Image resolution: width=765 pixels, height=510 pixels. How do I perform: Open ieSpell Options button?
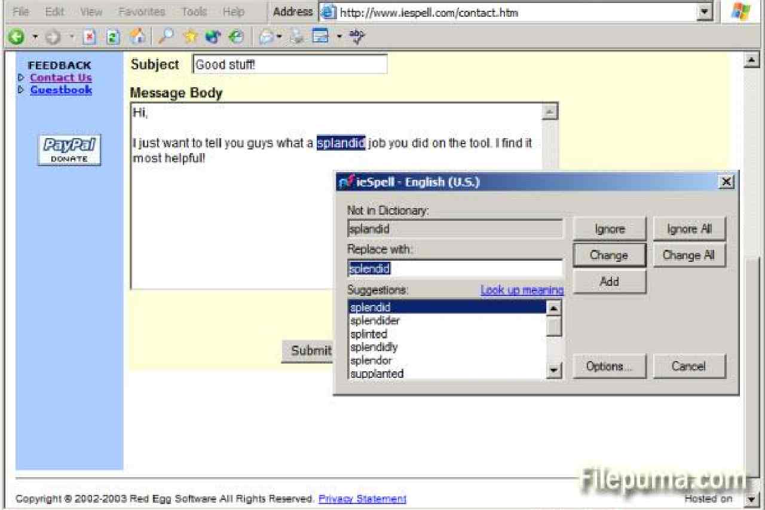coord(610,367)
